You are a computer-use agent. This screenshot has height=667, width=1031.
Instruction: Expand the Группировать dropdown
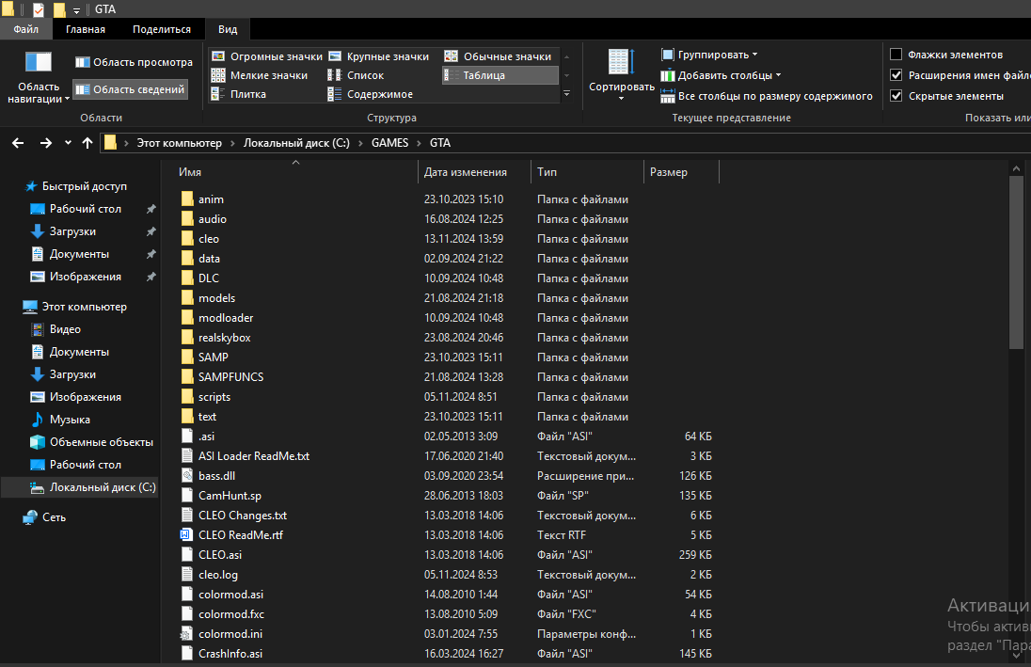[x=710, y=55]
